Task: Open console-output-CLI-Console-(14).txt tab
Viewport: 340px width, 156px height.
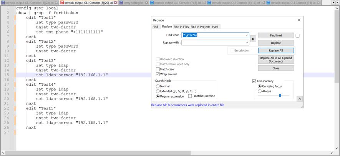Action: coord(293,3)
